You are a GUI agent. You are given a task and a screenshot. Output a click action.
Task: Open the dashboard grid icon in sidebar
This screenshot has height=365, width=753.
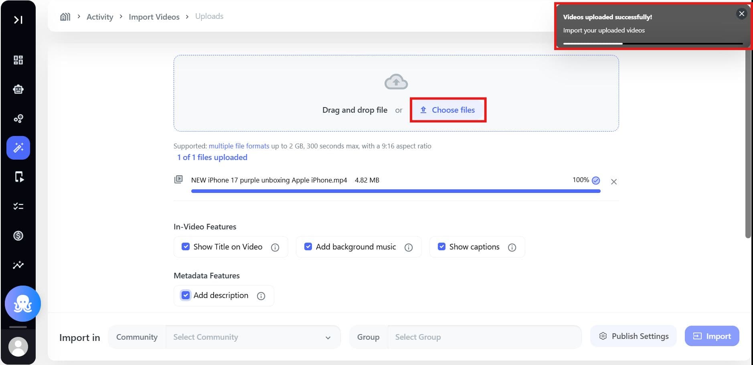pyautogui.click(x=18, y=60)
